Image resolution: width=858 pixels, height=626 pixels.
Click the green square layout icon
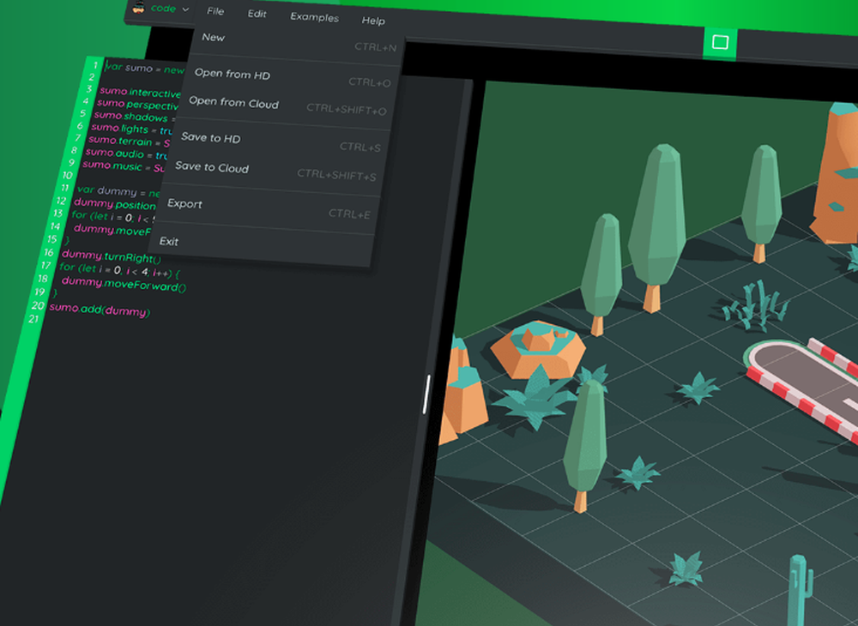point(720,42)
